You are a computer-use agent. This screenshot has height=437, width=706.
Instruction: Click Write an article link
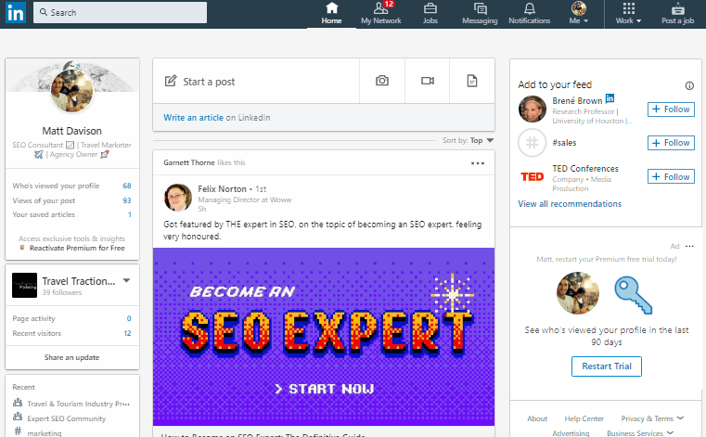[193, 118]
